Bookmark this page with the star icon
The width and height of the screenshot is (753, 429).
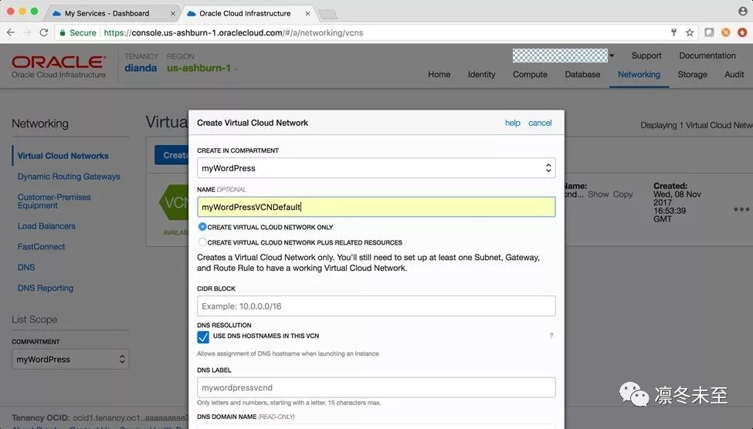coord(690,32)
